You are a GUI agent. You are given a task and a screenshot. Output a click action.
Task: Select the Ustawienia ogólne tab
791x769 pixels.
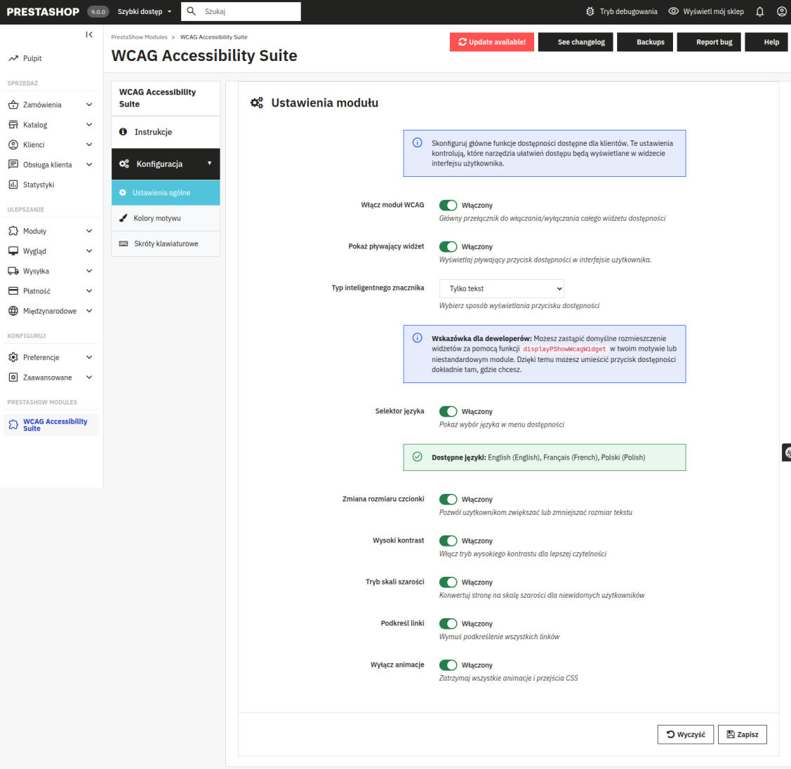(x=166, y=193)
